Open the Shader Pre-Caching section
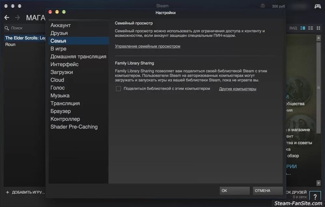Viewport: 325px width, 207px height. click(x=74, y=127)
